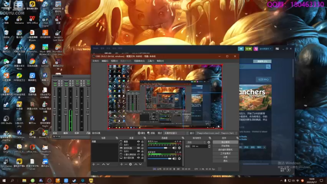Open the 帮助(H) menu in OBS
This screenshot has height=184, width=327.
[160, 61]
